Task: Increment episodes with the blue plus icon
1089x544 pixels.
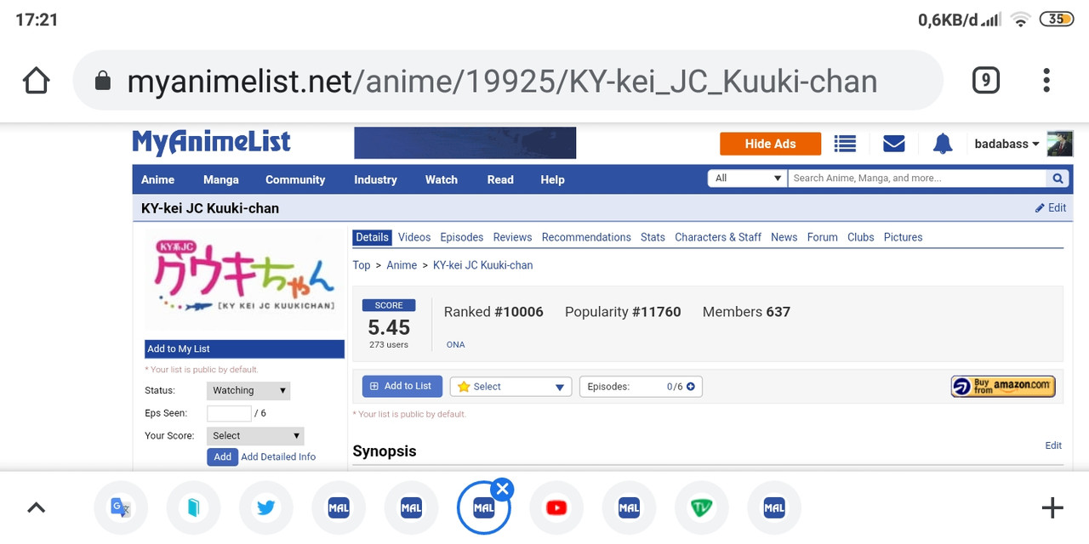Action: 691,387
